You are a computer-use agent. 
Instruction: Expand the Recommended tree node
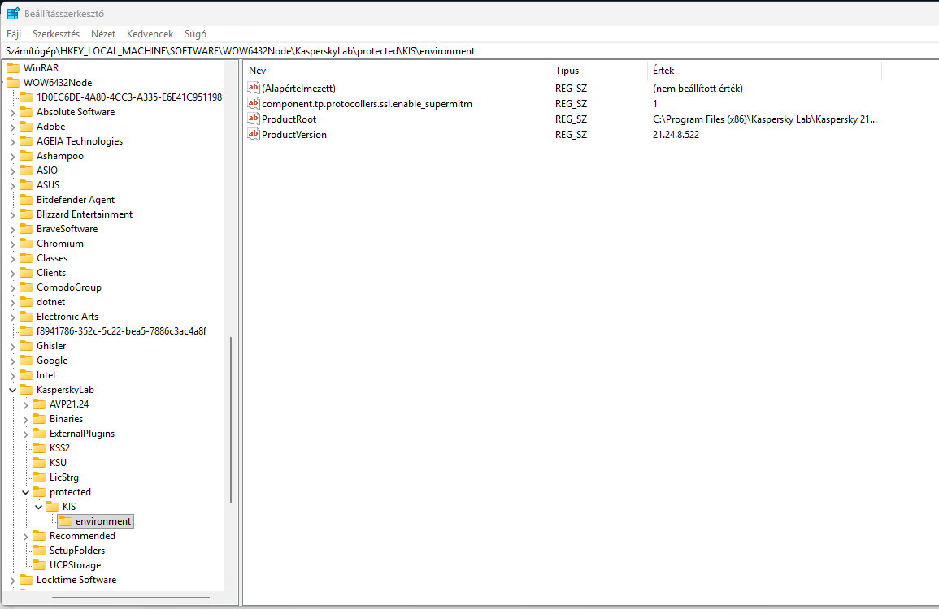coord(26,536)
